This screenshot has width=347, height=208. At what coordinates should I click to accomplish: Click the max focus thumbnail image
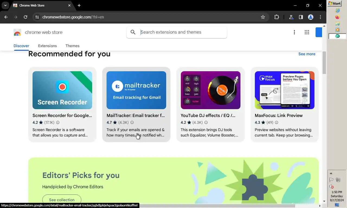[x=285, y=90]
